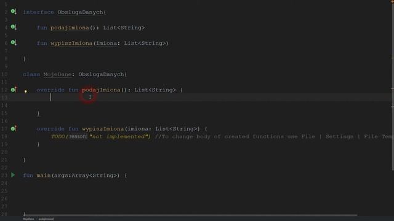The image size is (394, 221).
Task: Click override gutter icon beside podajImiona override
Action: click(x=14, y=89)
